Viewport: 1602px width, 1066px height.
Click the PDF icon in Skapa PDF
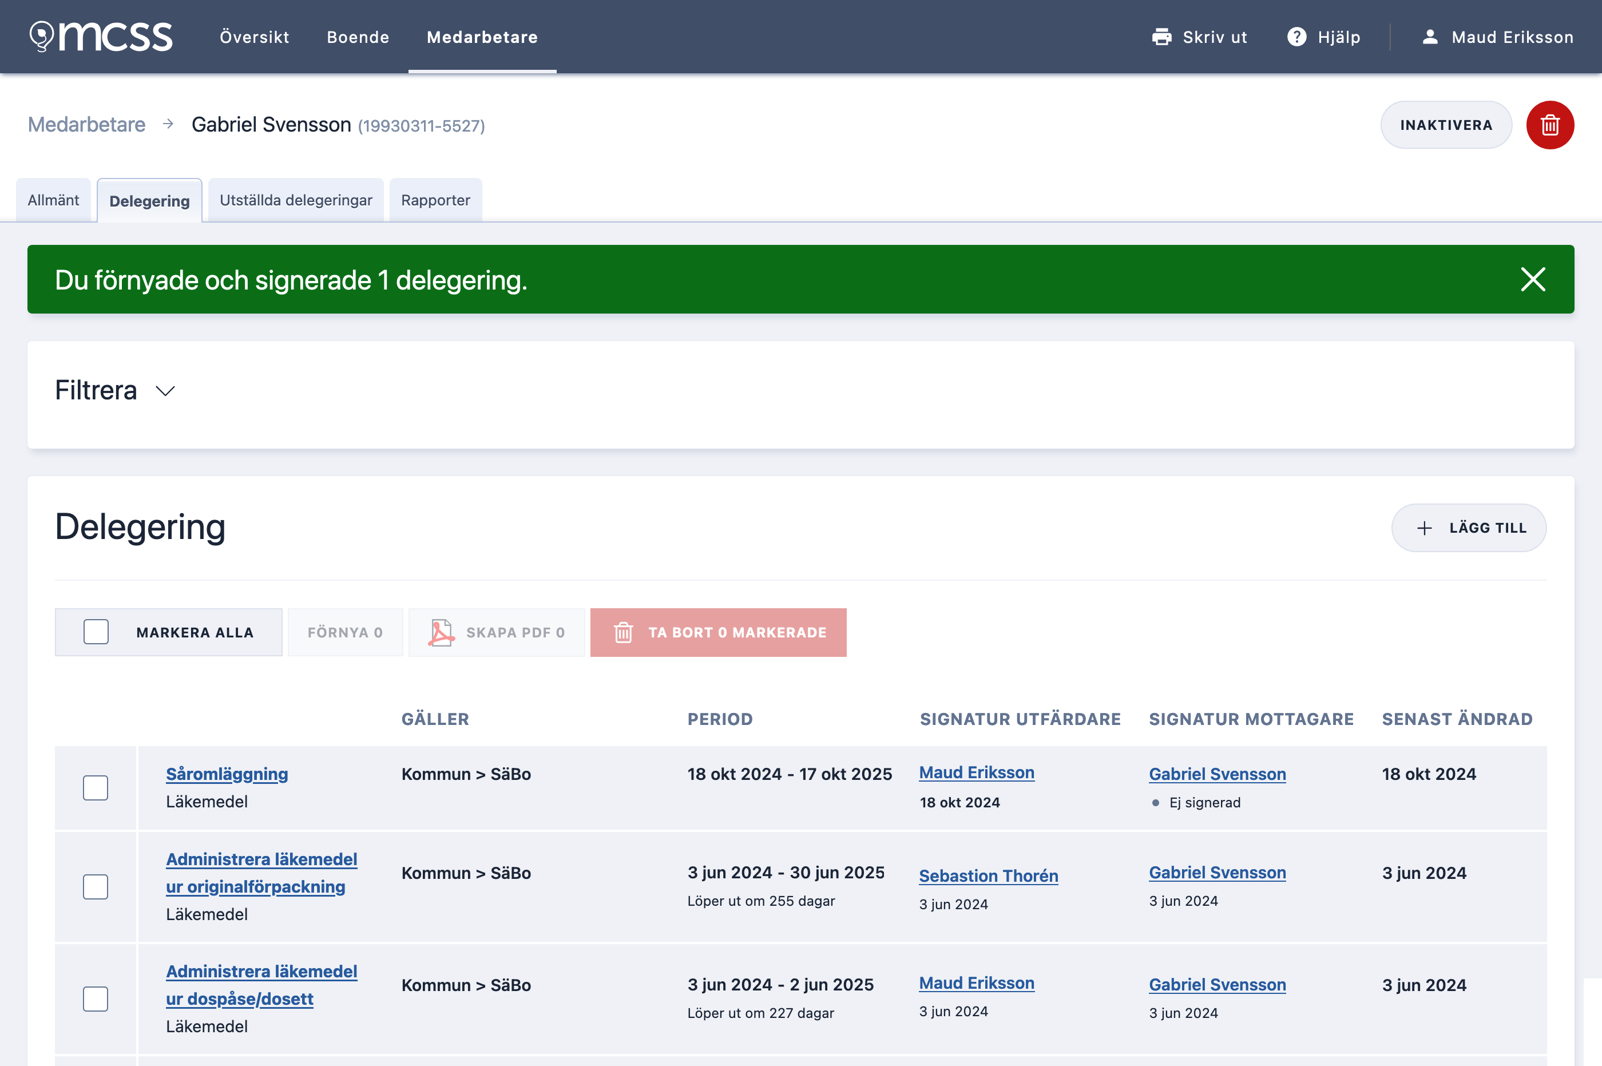(x=441, y=632)
